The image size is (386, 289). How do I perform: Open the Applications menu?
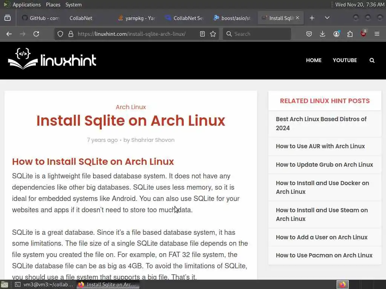pos(27,5)
